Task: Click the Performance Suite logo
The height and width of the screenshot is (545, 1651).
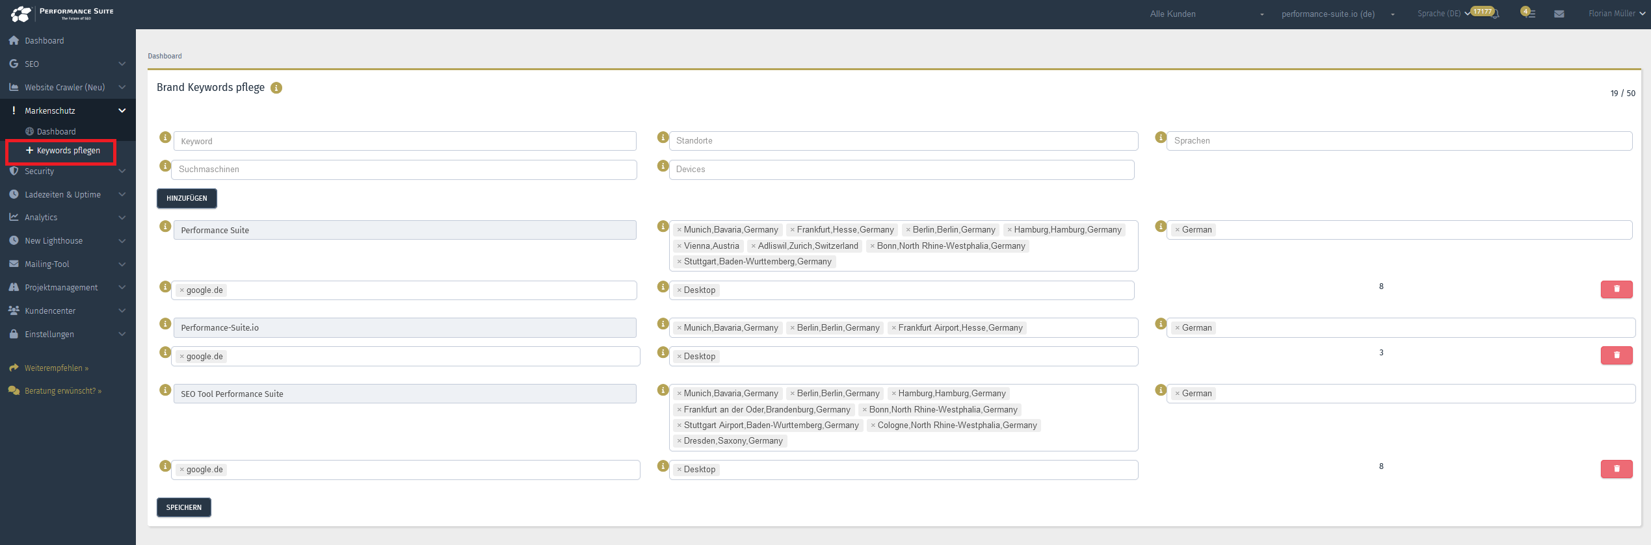Action: 62,14
